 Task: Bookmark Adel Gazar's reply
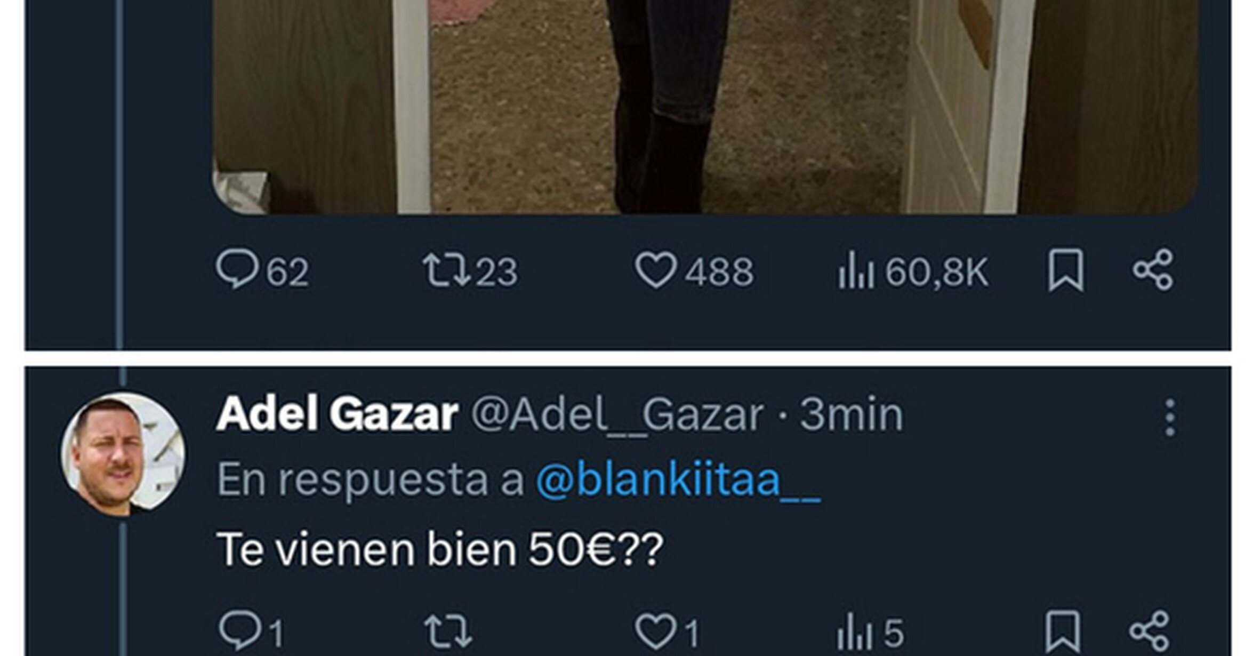click(1063, 632)
